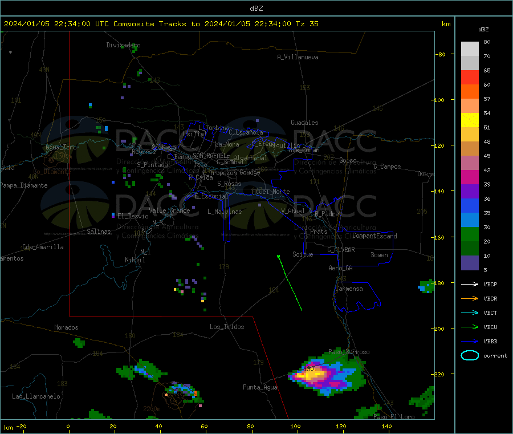Image resolution: width=513 pixels, height=434 pixels.
Task: Click the radar echo cell right of 180 km
Action: coord(426,286)
